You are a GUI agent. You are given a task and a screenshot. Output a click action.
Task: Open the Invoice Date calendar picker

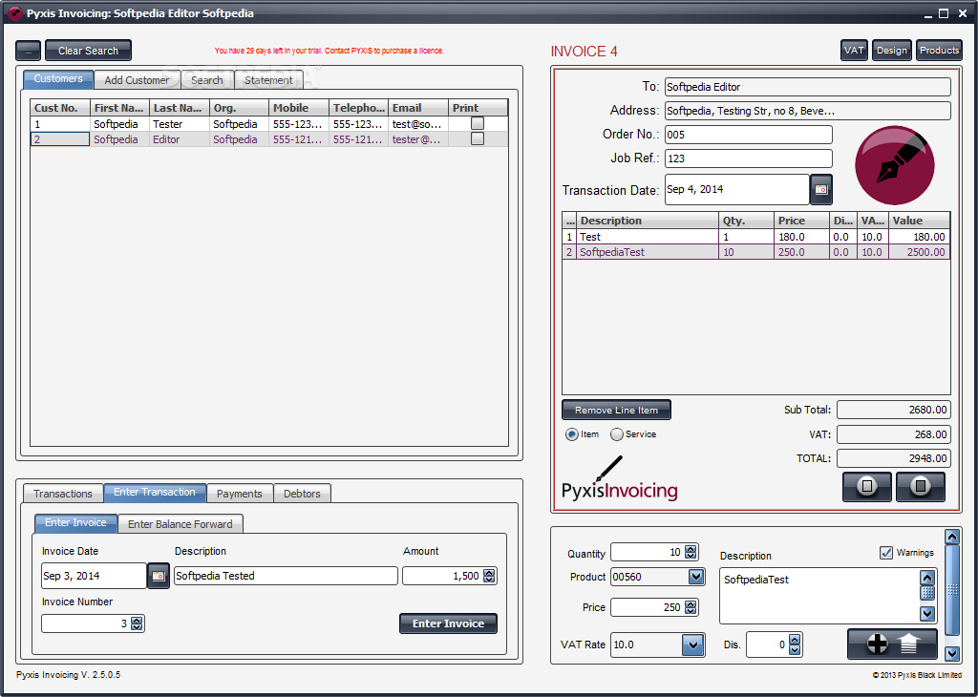point(158,576)
